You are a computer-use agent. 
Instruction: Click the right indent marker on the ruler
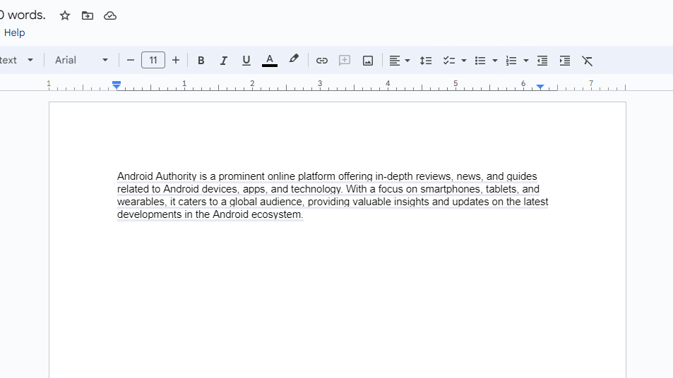(x=540, y=87)
